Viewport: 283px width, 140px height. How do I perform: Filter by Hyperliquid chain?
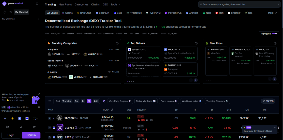[134, 13]
